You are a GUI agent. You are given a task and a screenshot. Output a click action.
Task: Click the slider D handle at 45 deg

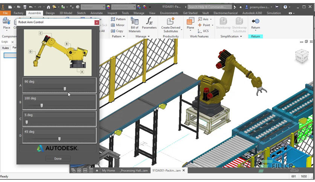tap(59, 139)
